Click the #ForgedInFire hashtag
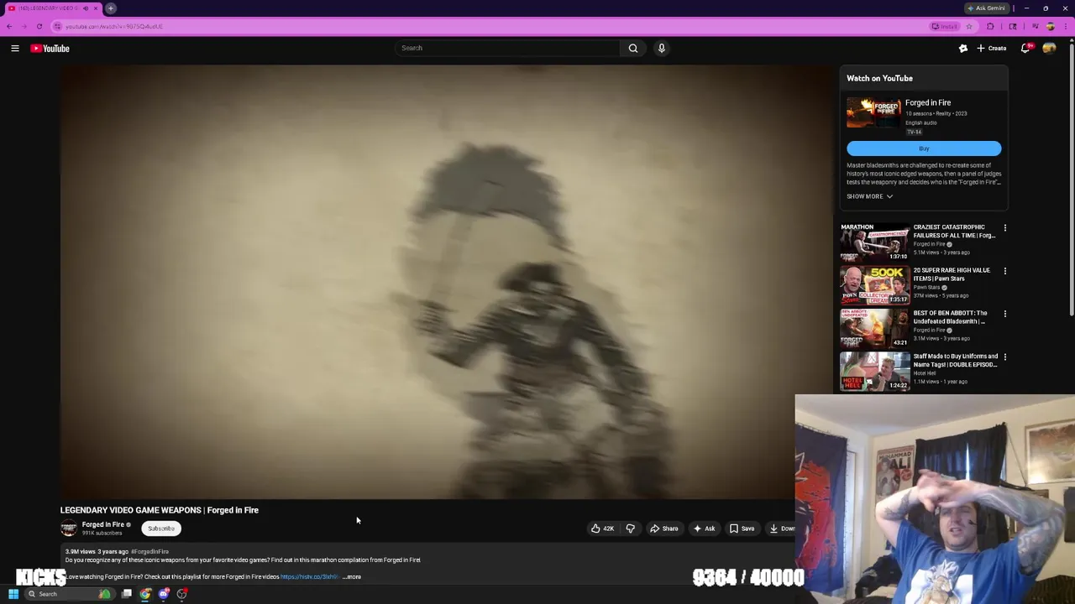 (150, 552)
